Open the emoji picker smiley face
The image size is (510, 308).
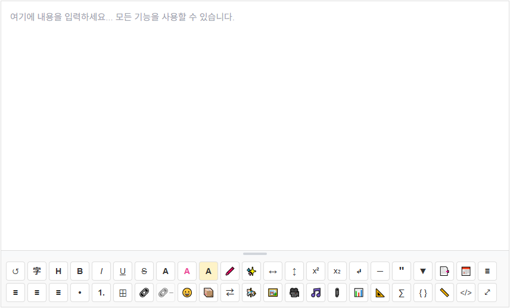tap(187, 293)
